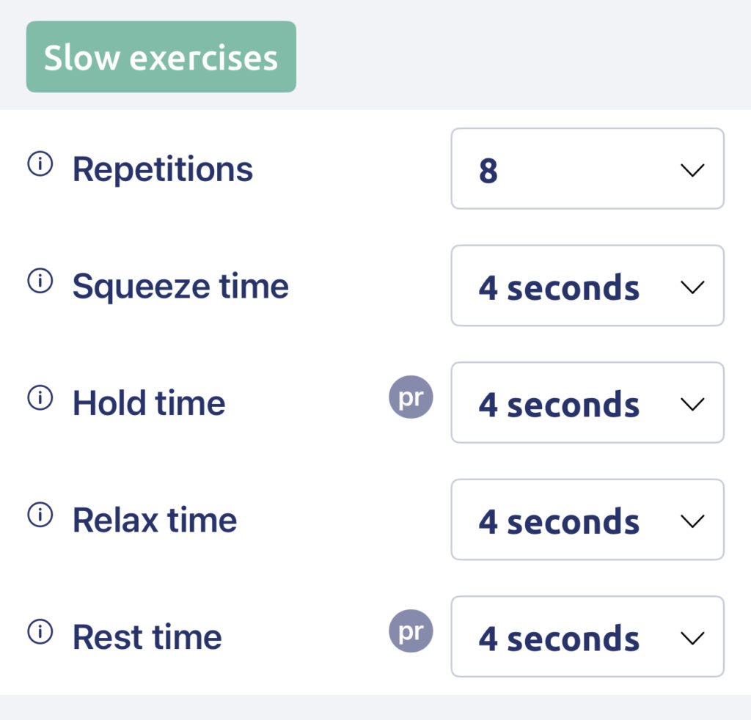Click the chevron arrow in Squeeze time dropdown
This screenshot has height=720, width=751.
click(x=692, y=287)
